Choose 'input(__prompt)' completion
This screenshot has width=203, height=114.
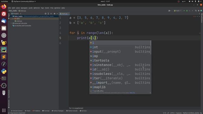pos(120,52)
